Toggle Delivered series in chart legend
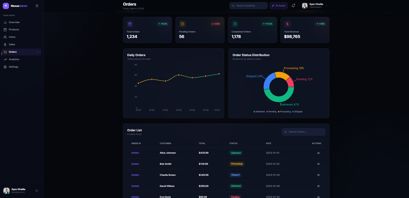The height and width of the screenshot is (198, 409). (259, 112)
